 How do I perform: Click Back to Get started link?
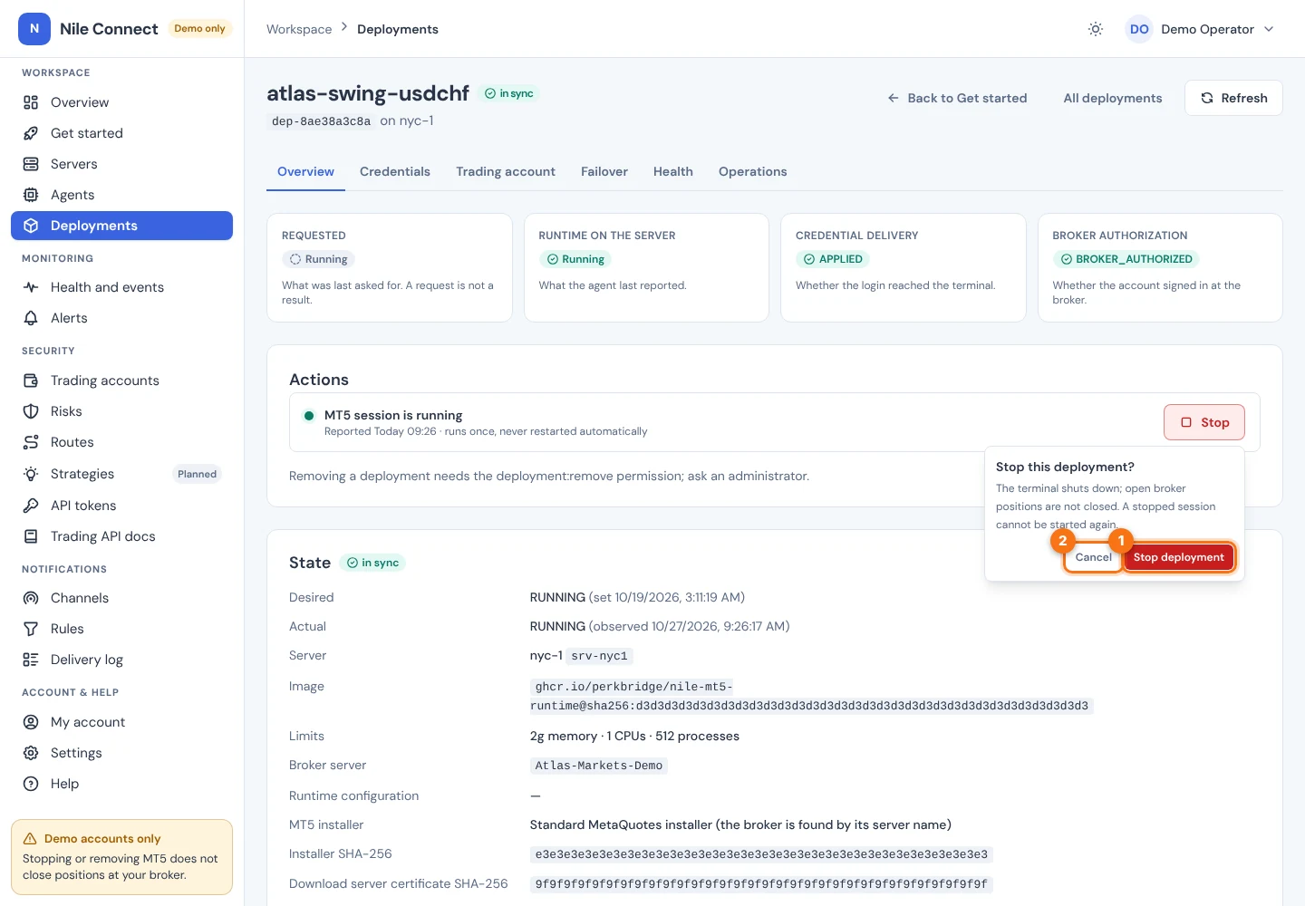pyautogui.click(x=957, y=98)
